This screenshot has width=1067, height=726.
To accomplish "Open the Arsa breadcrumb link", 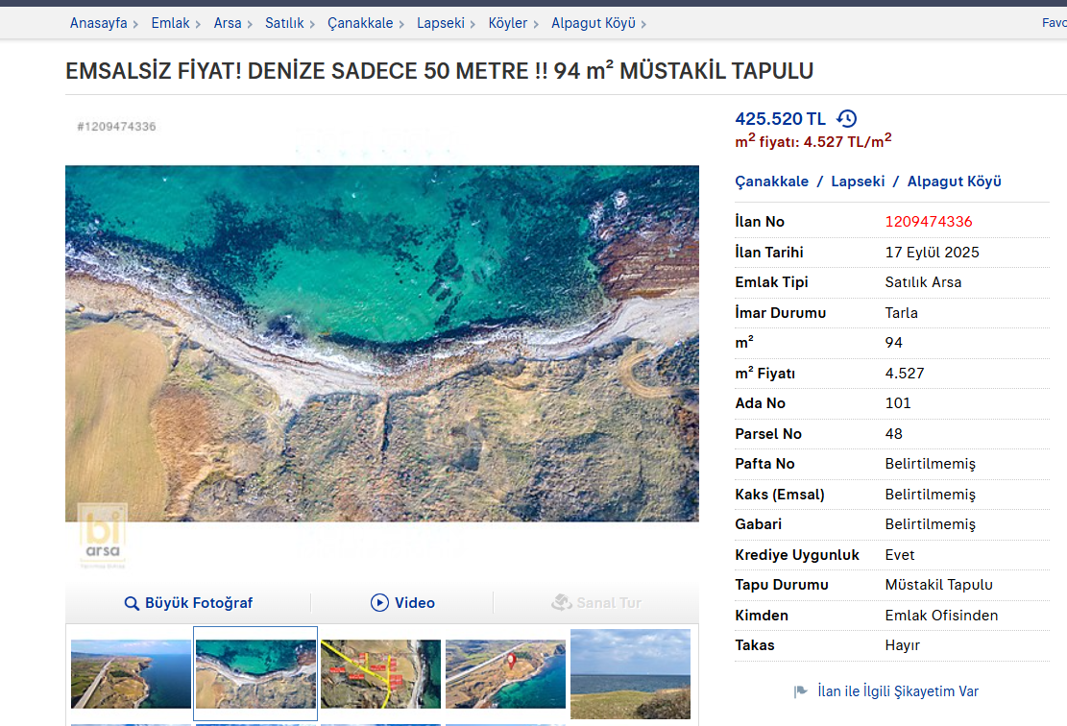I will pos(228,23).
